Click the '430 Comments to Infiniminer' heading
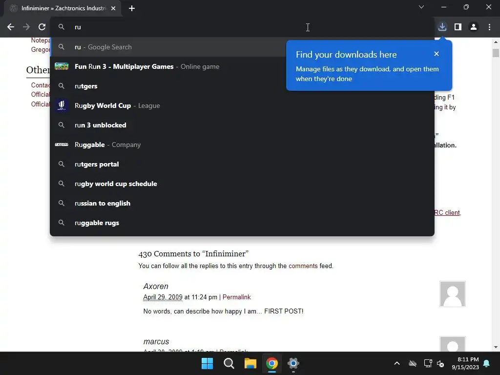This screenshot has width=500, height=375. (193, 254)
